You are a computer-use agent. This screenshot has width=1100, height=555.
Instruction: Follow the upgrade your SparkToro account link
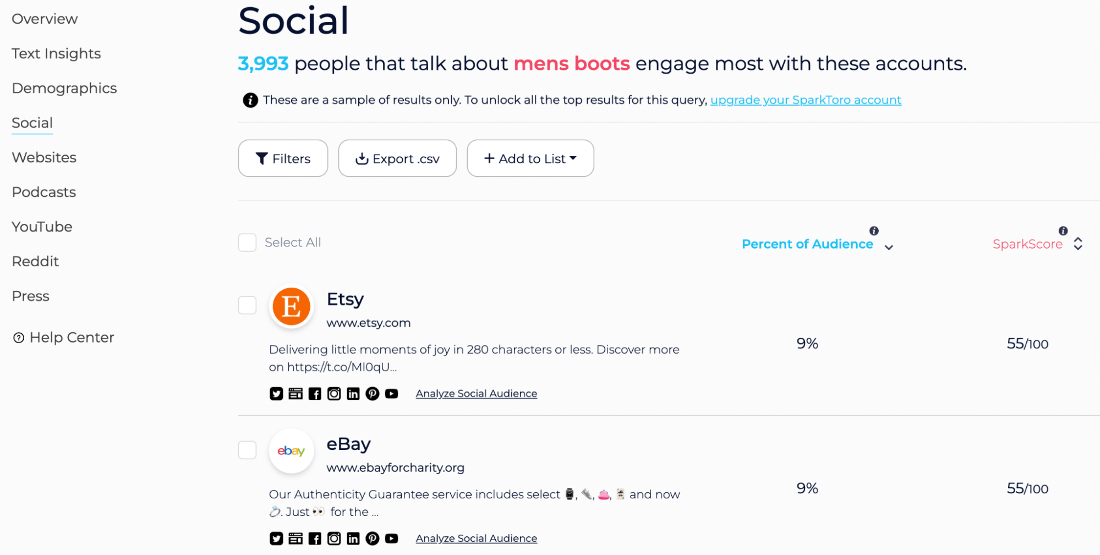pos(806,100)
